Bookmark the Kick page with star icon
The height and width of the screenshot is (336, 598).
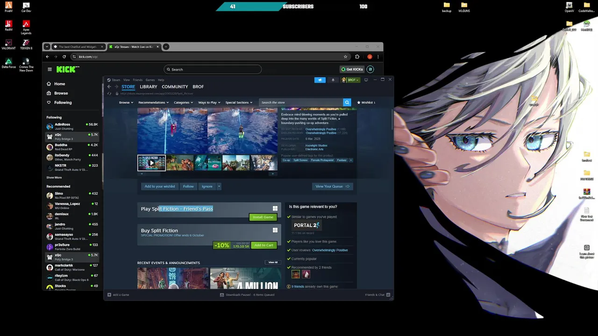[x=345, y=56]
